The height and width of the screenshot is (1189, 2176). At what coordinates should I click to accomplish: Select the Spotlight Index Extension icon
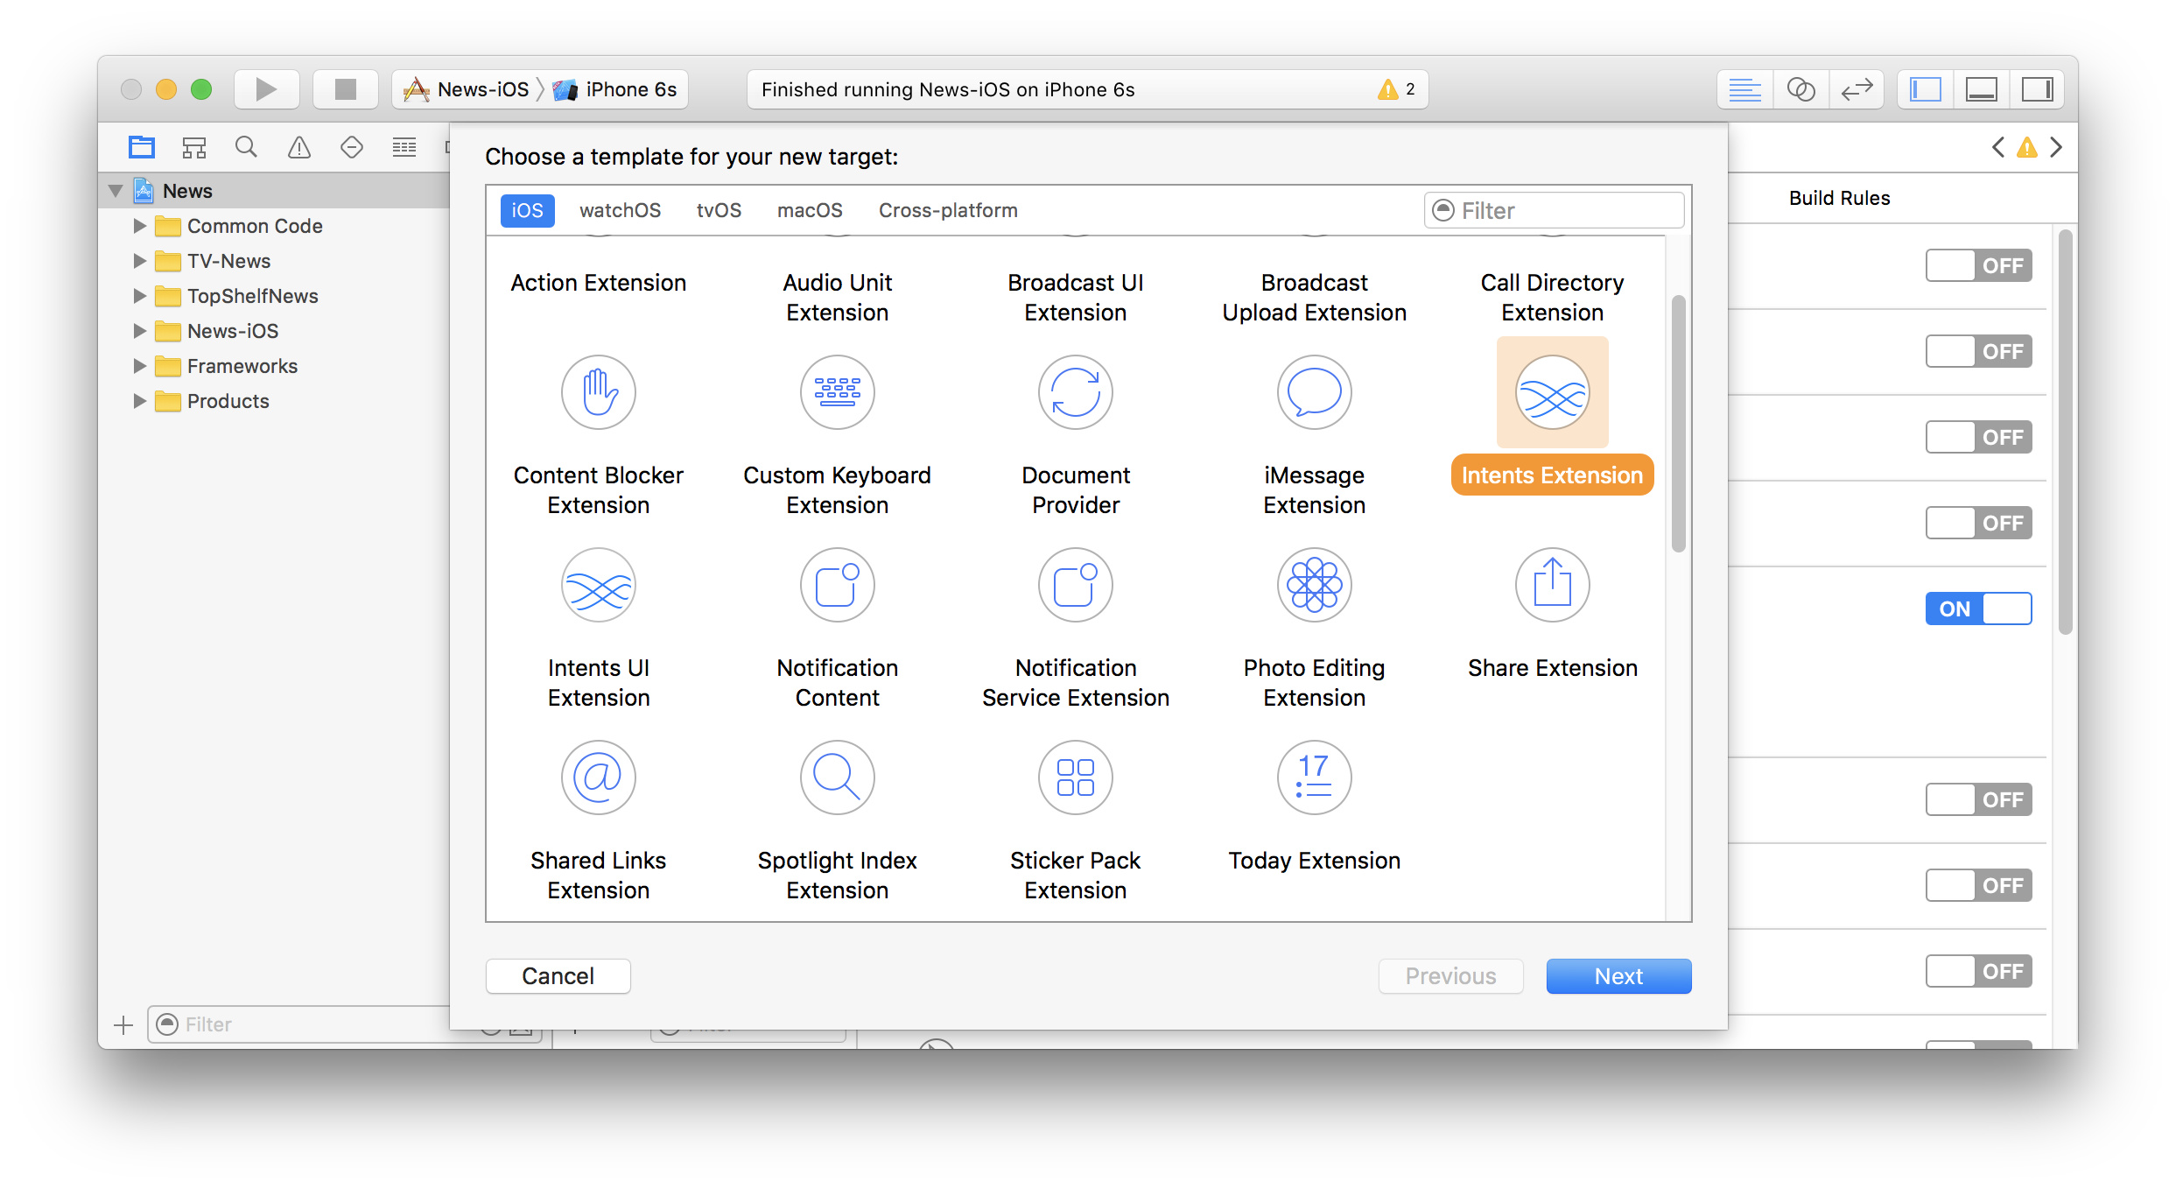coord(837,777)
